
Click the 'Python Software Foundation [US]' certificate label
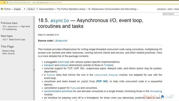pos(20,3)
